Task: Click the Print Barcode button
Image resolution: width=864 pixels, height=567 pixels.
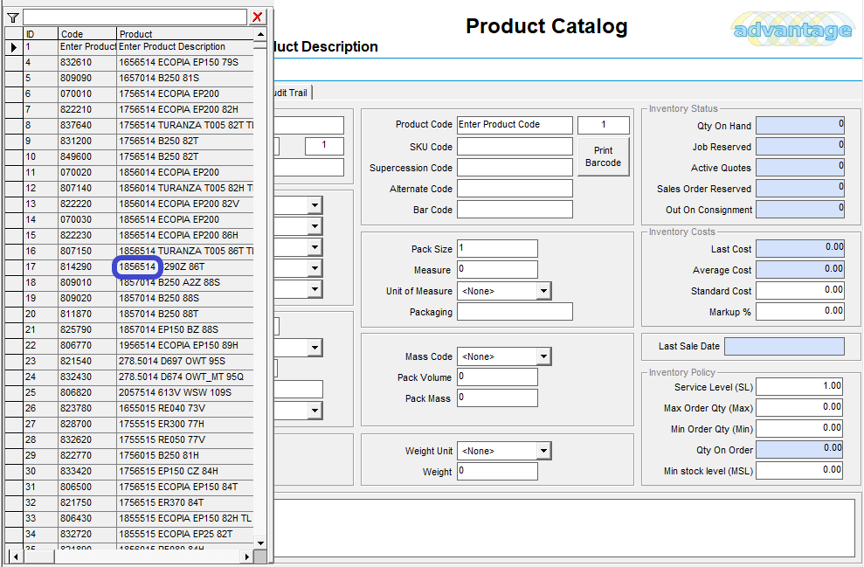Action: point(603,156)
